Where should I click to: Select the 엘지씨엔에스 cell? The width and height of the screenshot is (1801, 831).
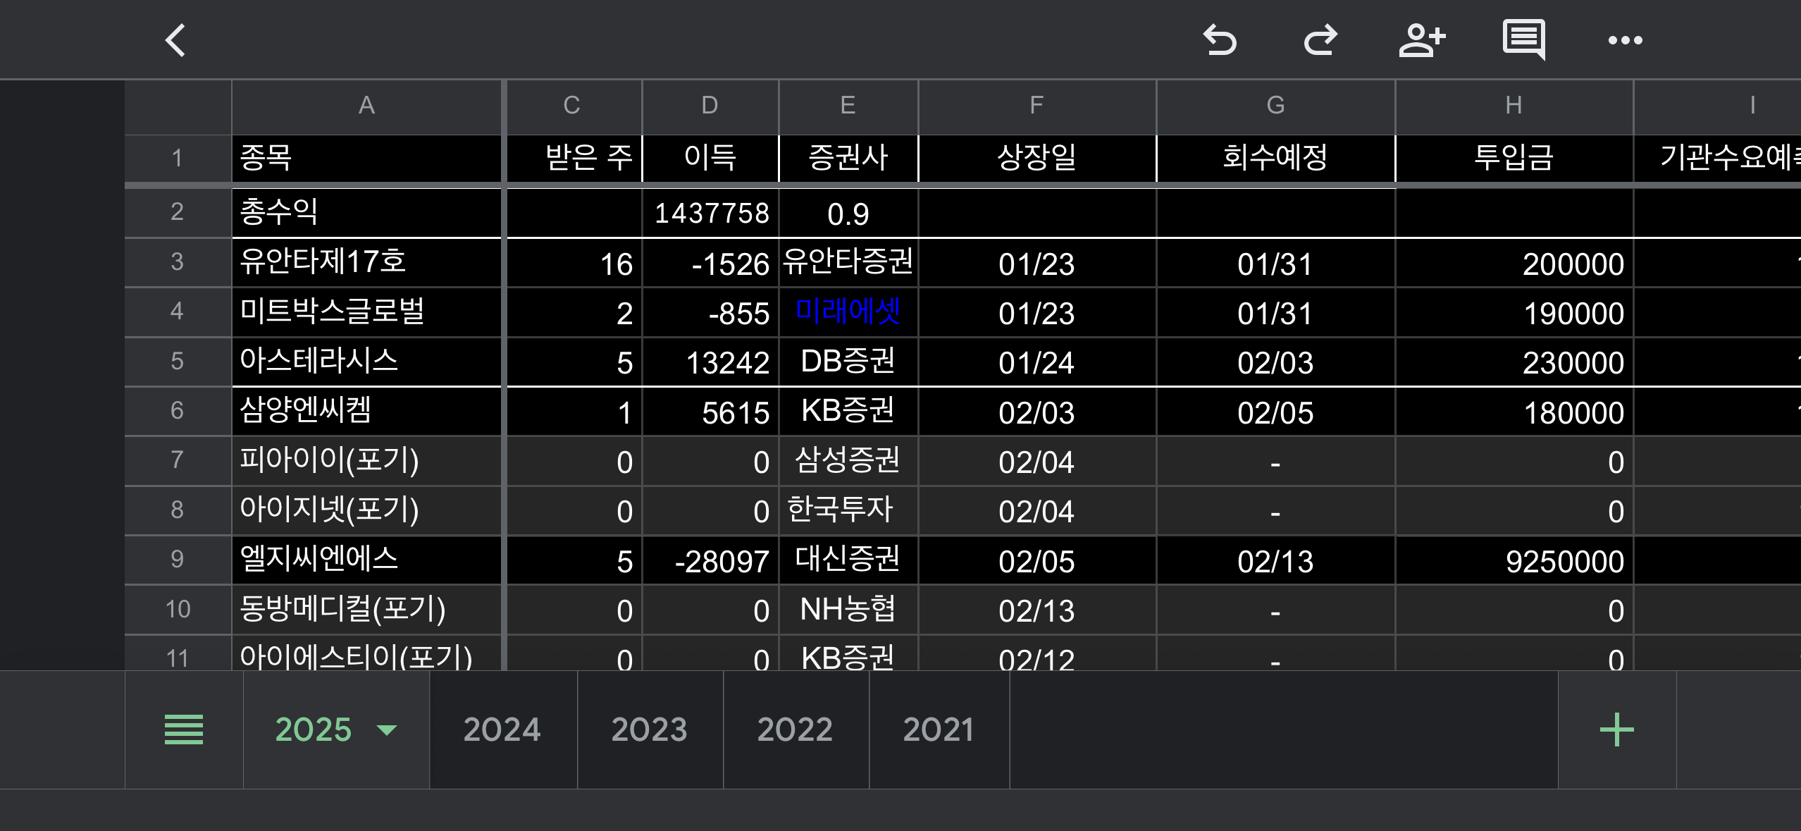(366, 560)
